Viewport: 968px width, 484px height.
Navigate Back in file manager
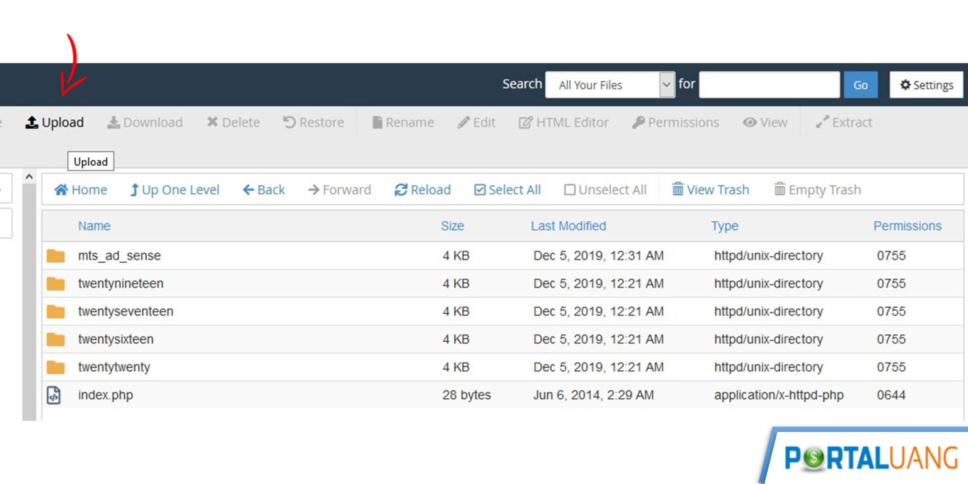(264, 190)
